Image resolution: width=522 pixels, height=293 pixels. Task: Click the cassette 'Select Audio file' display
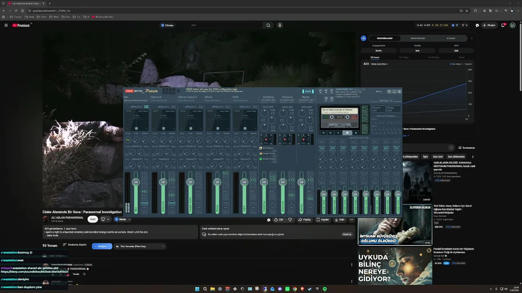click(339, 110)
